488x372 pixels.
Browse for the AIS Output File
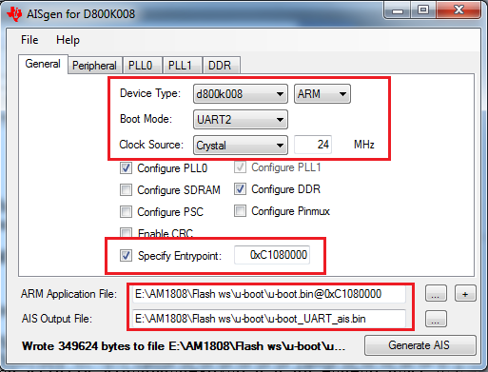[436, 319]
